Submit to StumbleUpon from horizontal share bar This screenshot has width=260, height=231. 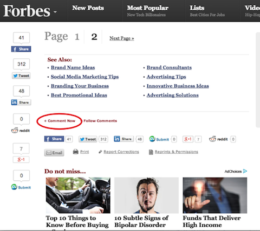159,139
